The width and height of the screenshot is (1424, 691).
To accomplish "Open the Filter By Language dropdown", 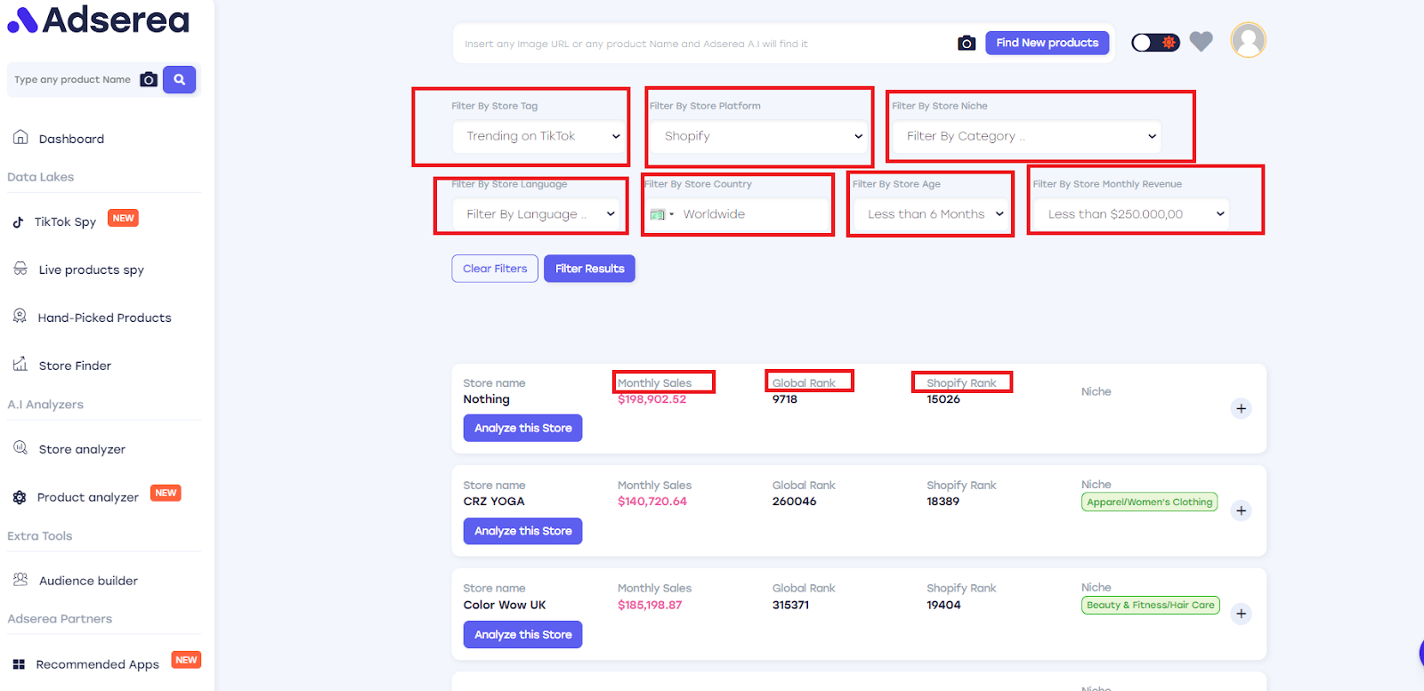I will [x=537, y=214].
